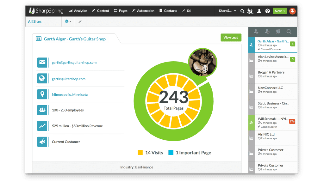Image resolution: width=324 pixels, height=182 pixels.
Task: Click the red pin icon button
Action: point(292,11)
